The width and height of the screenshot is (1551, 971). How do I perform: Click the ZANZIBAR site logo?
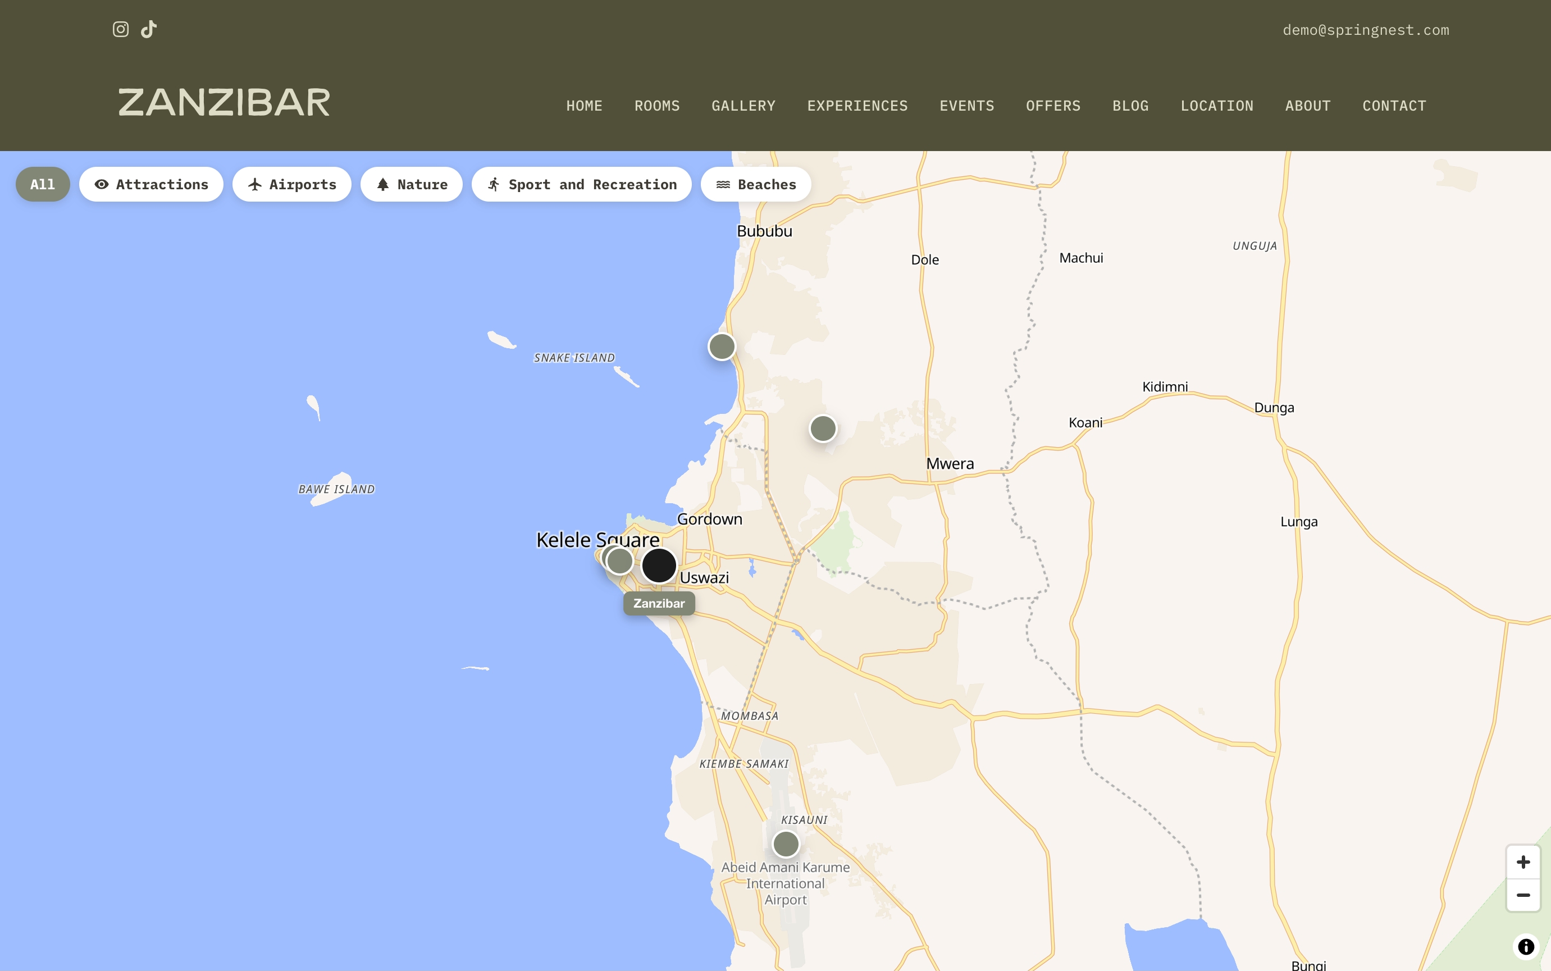tap(224, 103)
